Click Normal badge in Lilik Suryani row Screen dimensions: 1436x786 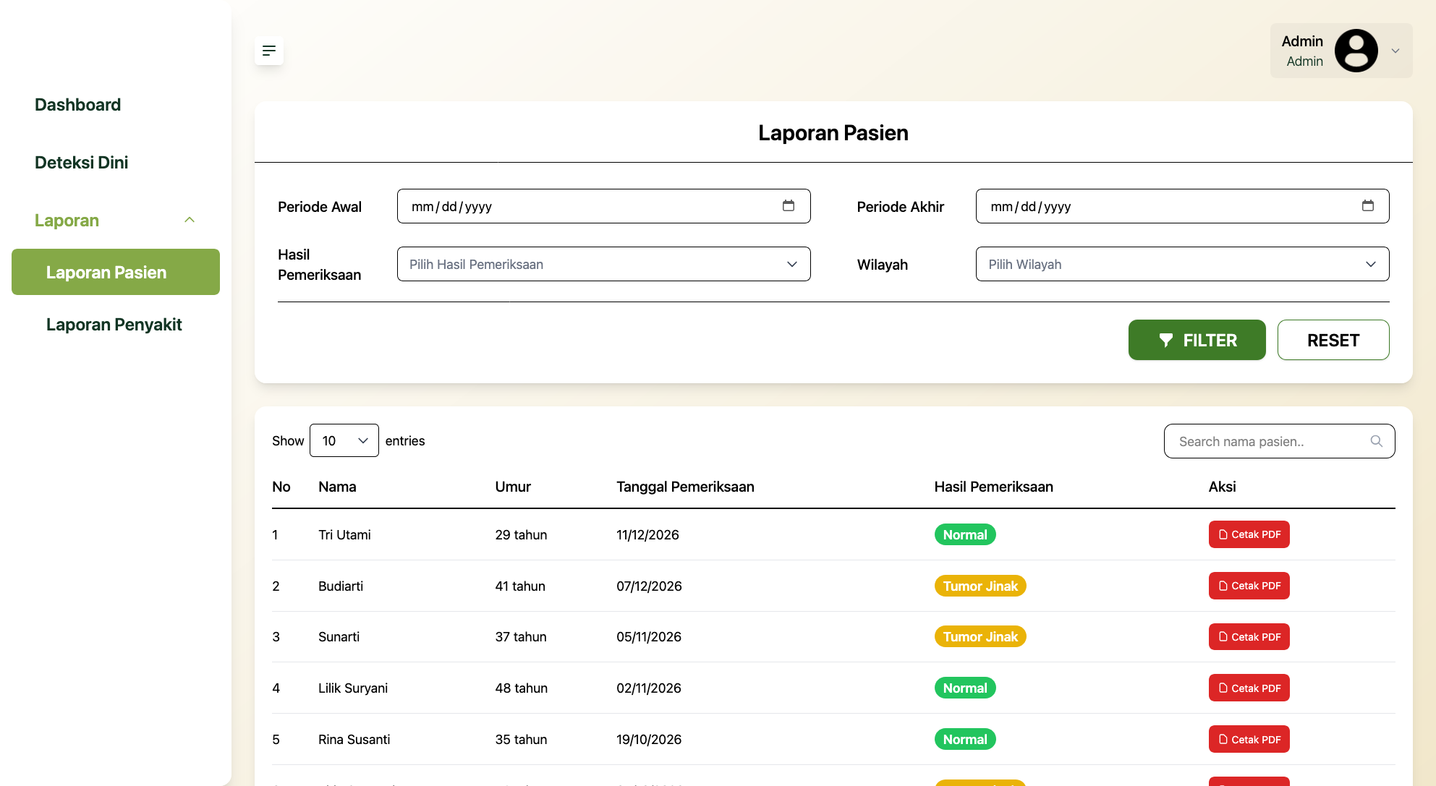point(965,688)
